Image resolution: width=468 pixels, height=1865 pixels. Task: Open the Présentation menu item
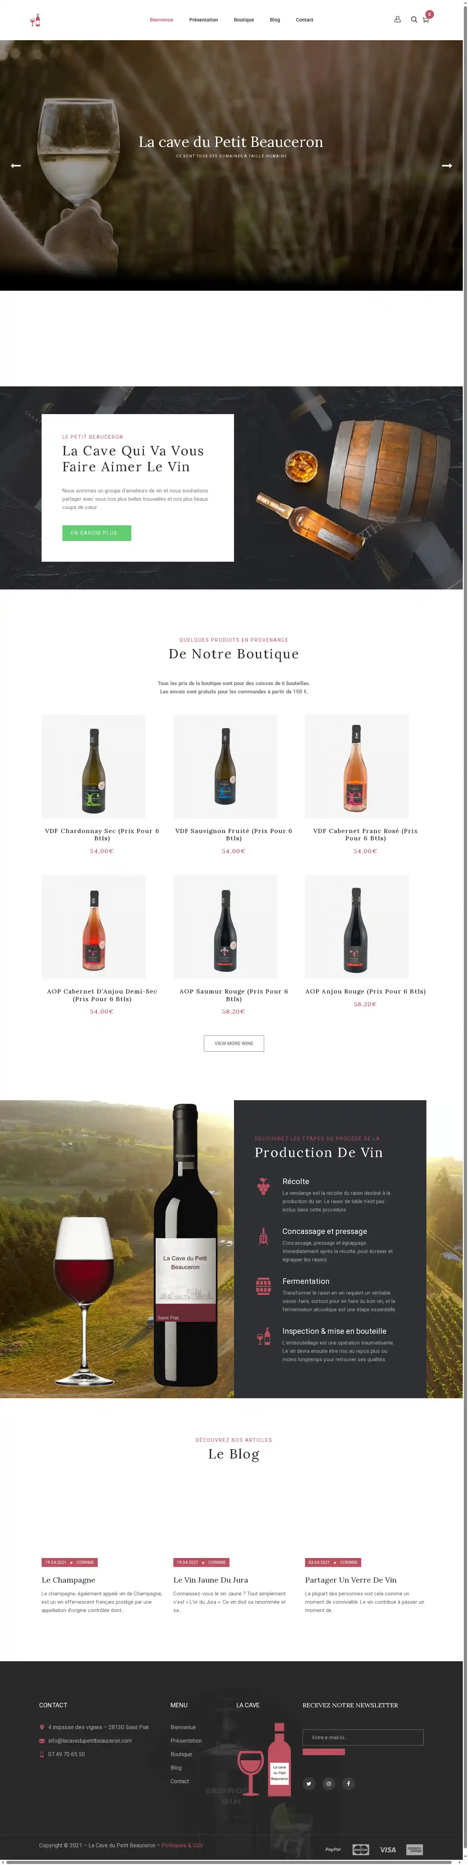click(x=203, y=19)
